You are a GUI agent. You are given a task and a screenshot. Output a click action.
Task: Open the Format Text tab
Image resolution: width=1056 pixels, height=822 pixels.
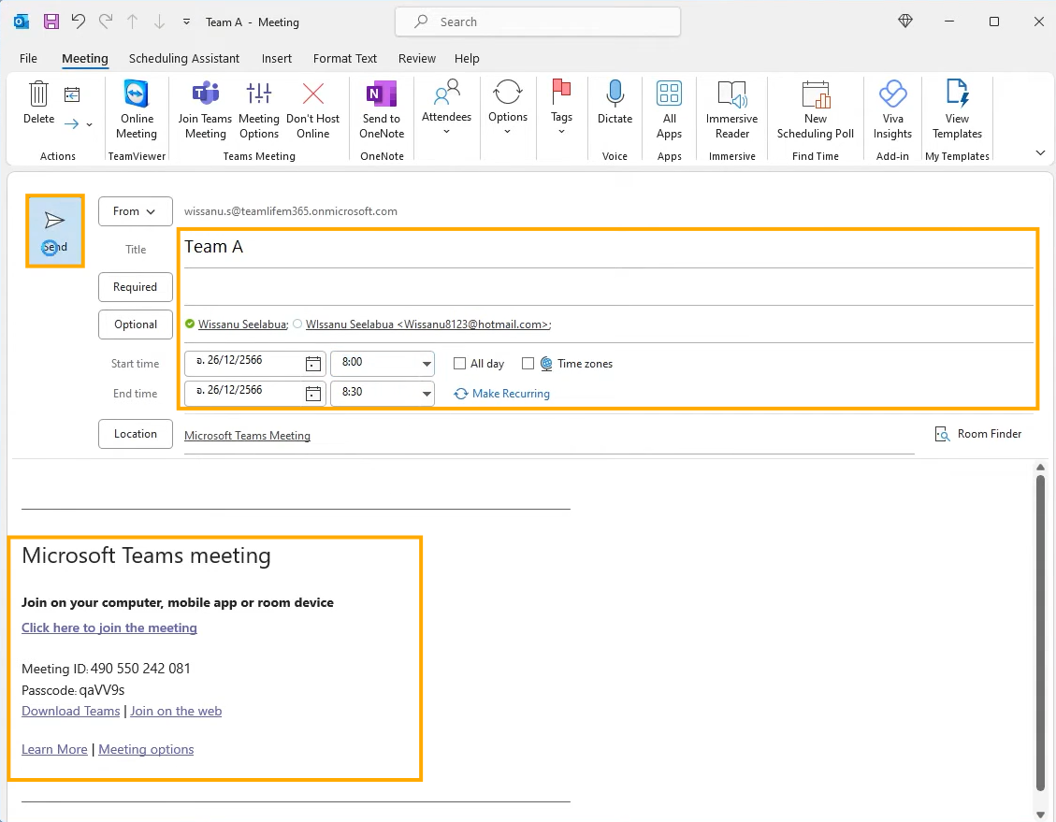pos(345,59)
